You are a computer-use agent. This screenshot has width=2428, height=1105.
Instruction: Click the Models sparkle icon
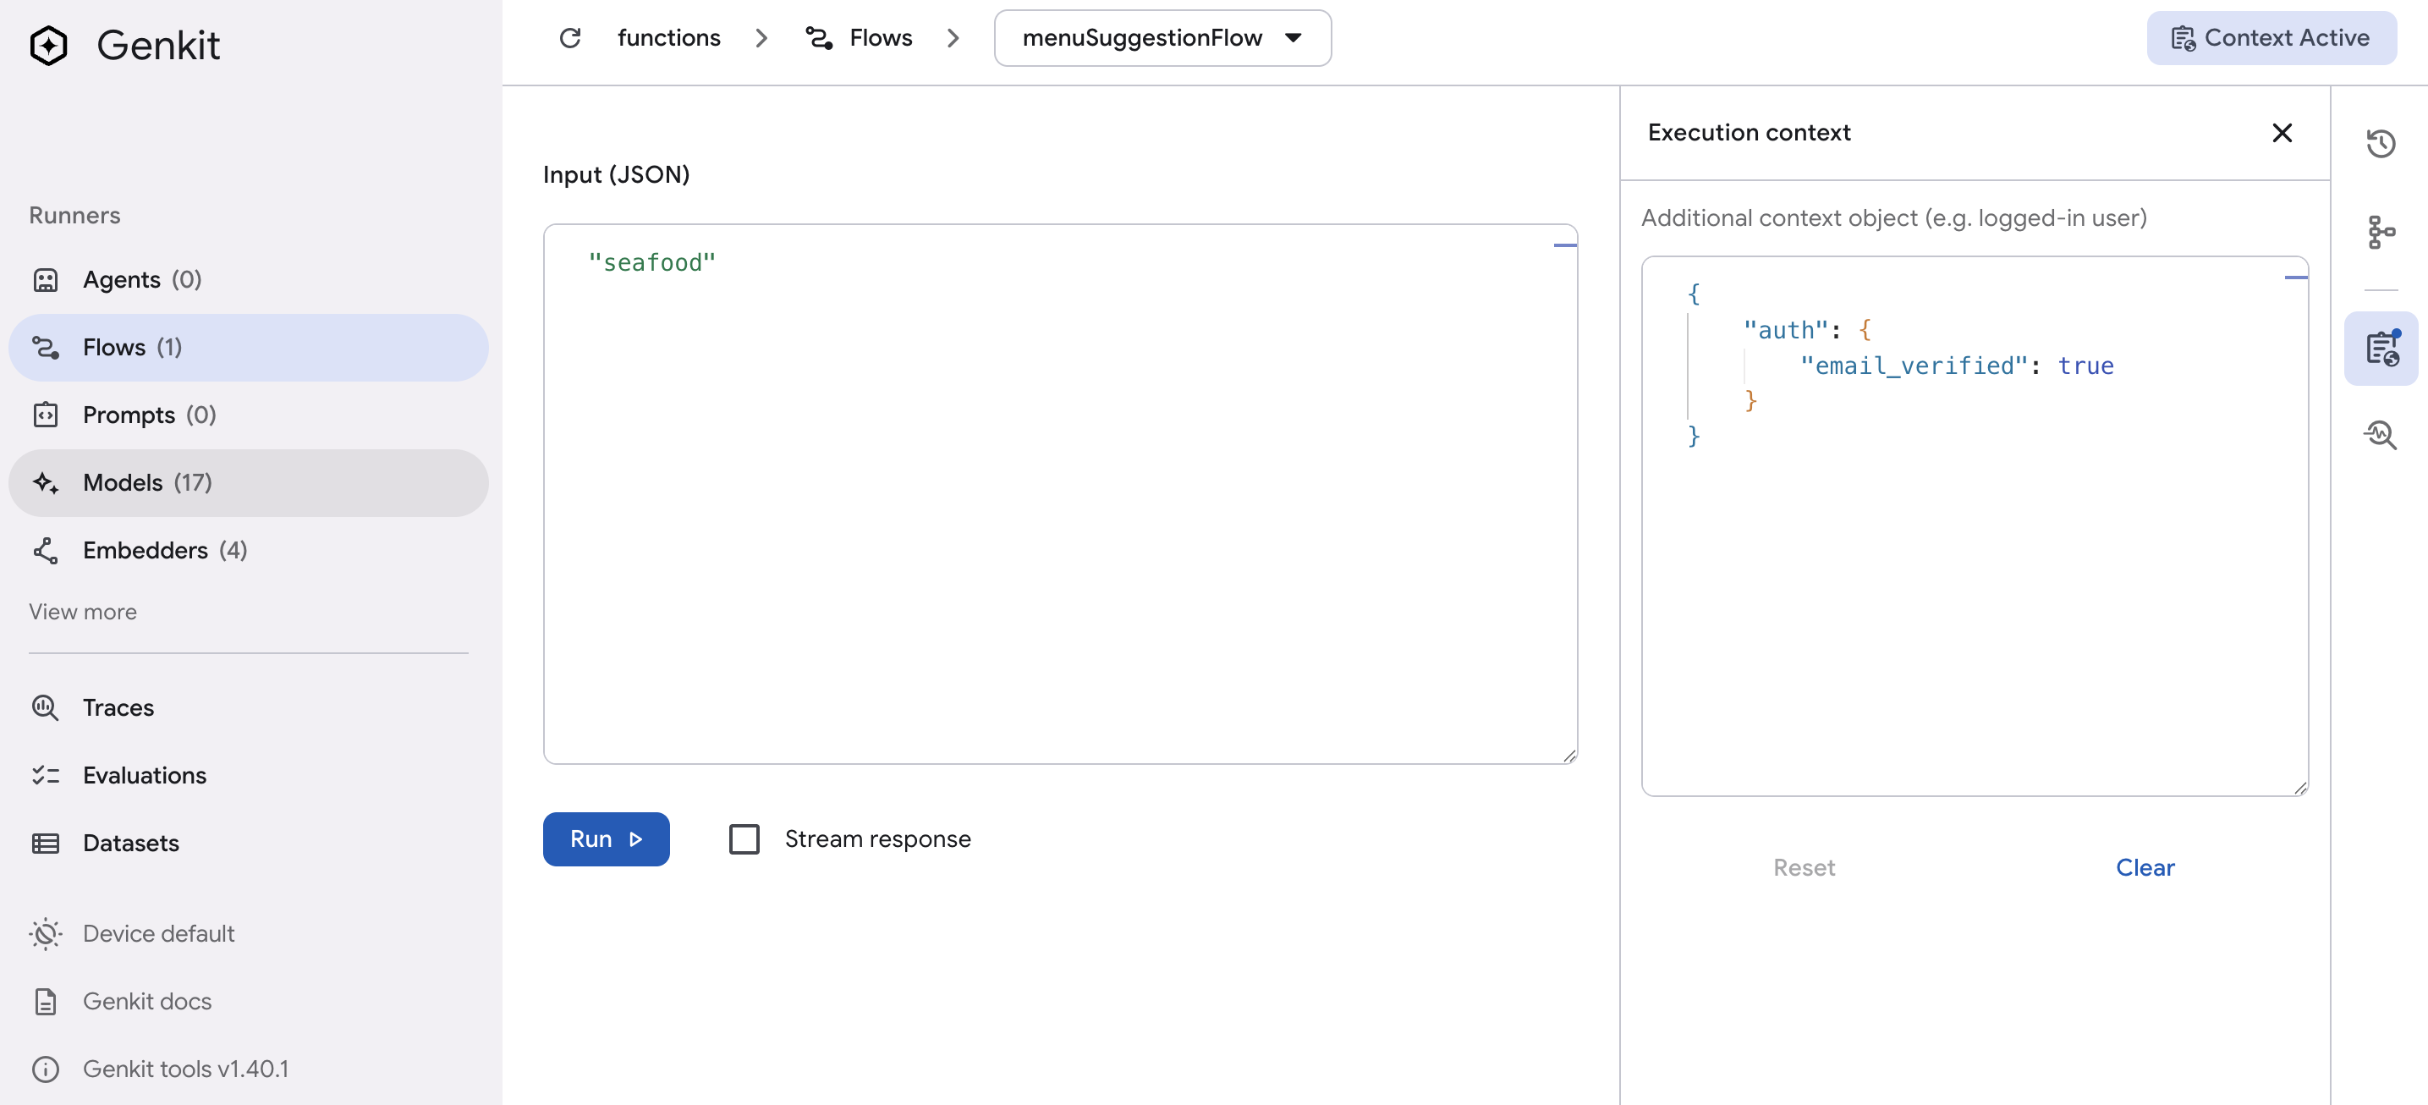pyautogui.click(x=45, y=483)
